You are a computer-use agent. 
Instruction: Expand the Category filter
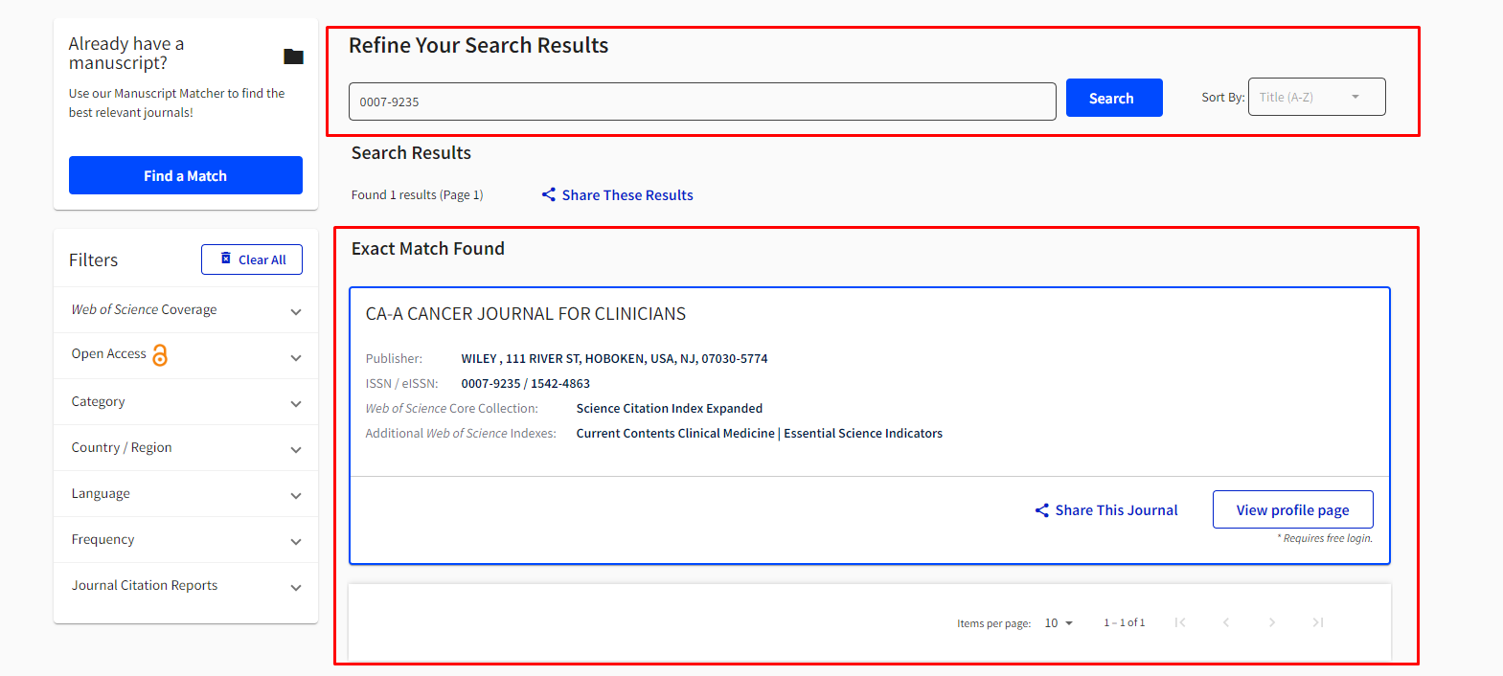coord(296,403)
